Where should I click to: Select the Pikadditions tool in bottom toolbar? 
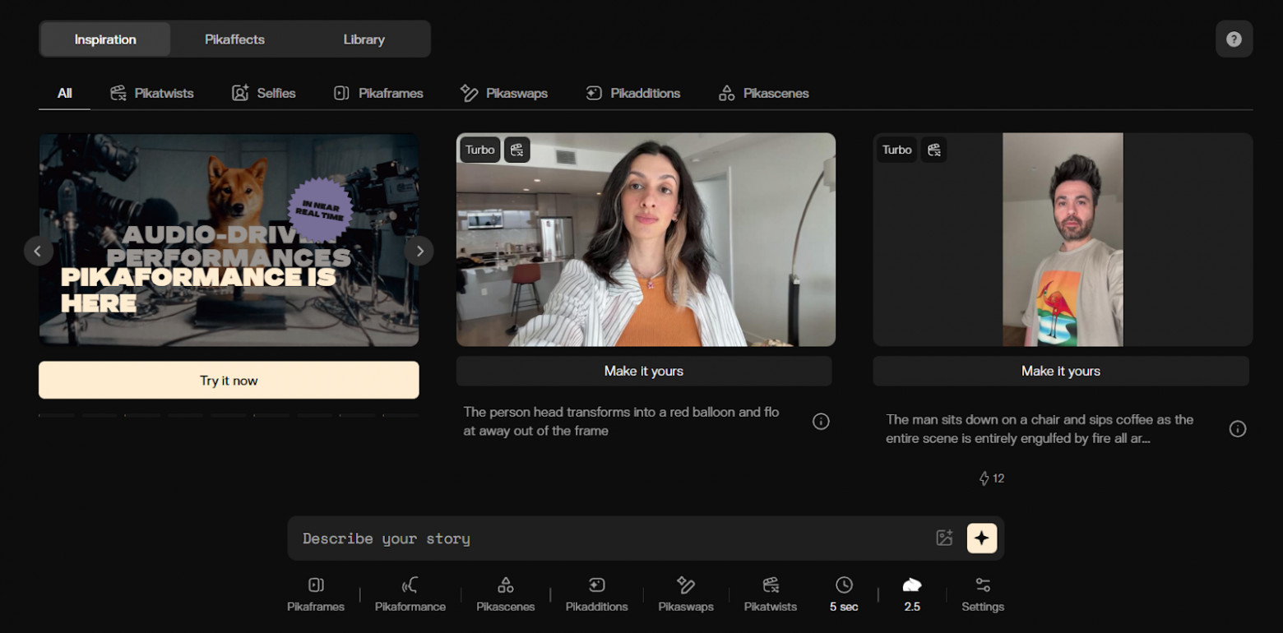click(x=596, y=594)
